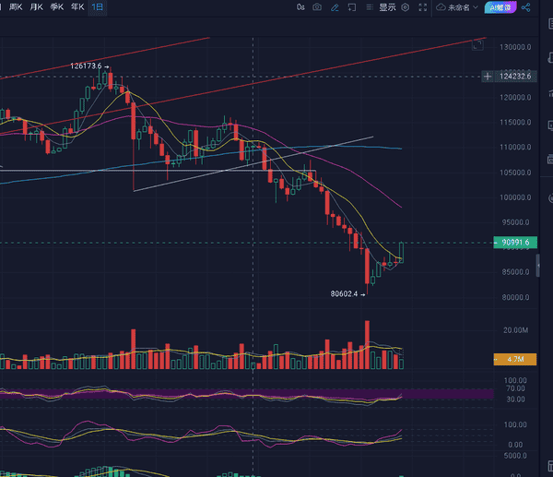Enter fullscreen chart mode

(x=422, y=6)
